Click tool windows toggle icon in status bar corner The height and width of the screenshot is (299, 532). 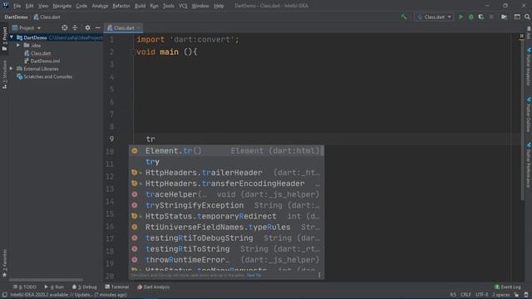(x=5, y=295)
